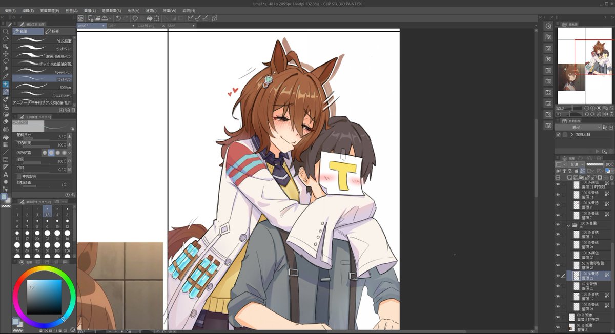The width and height of the screenshot is (615, 334).
Task: Select the 6pencil-soft brush
Action: (x=43, y=72)
